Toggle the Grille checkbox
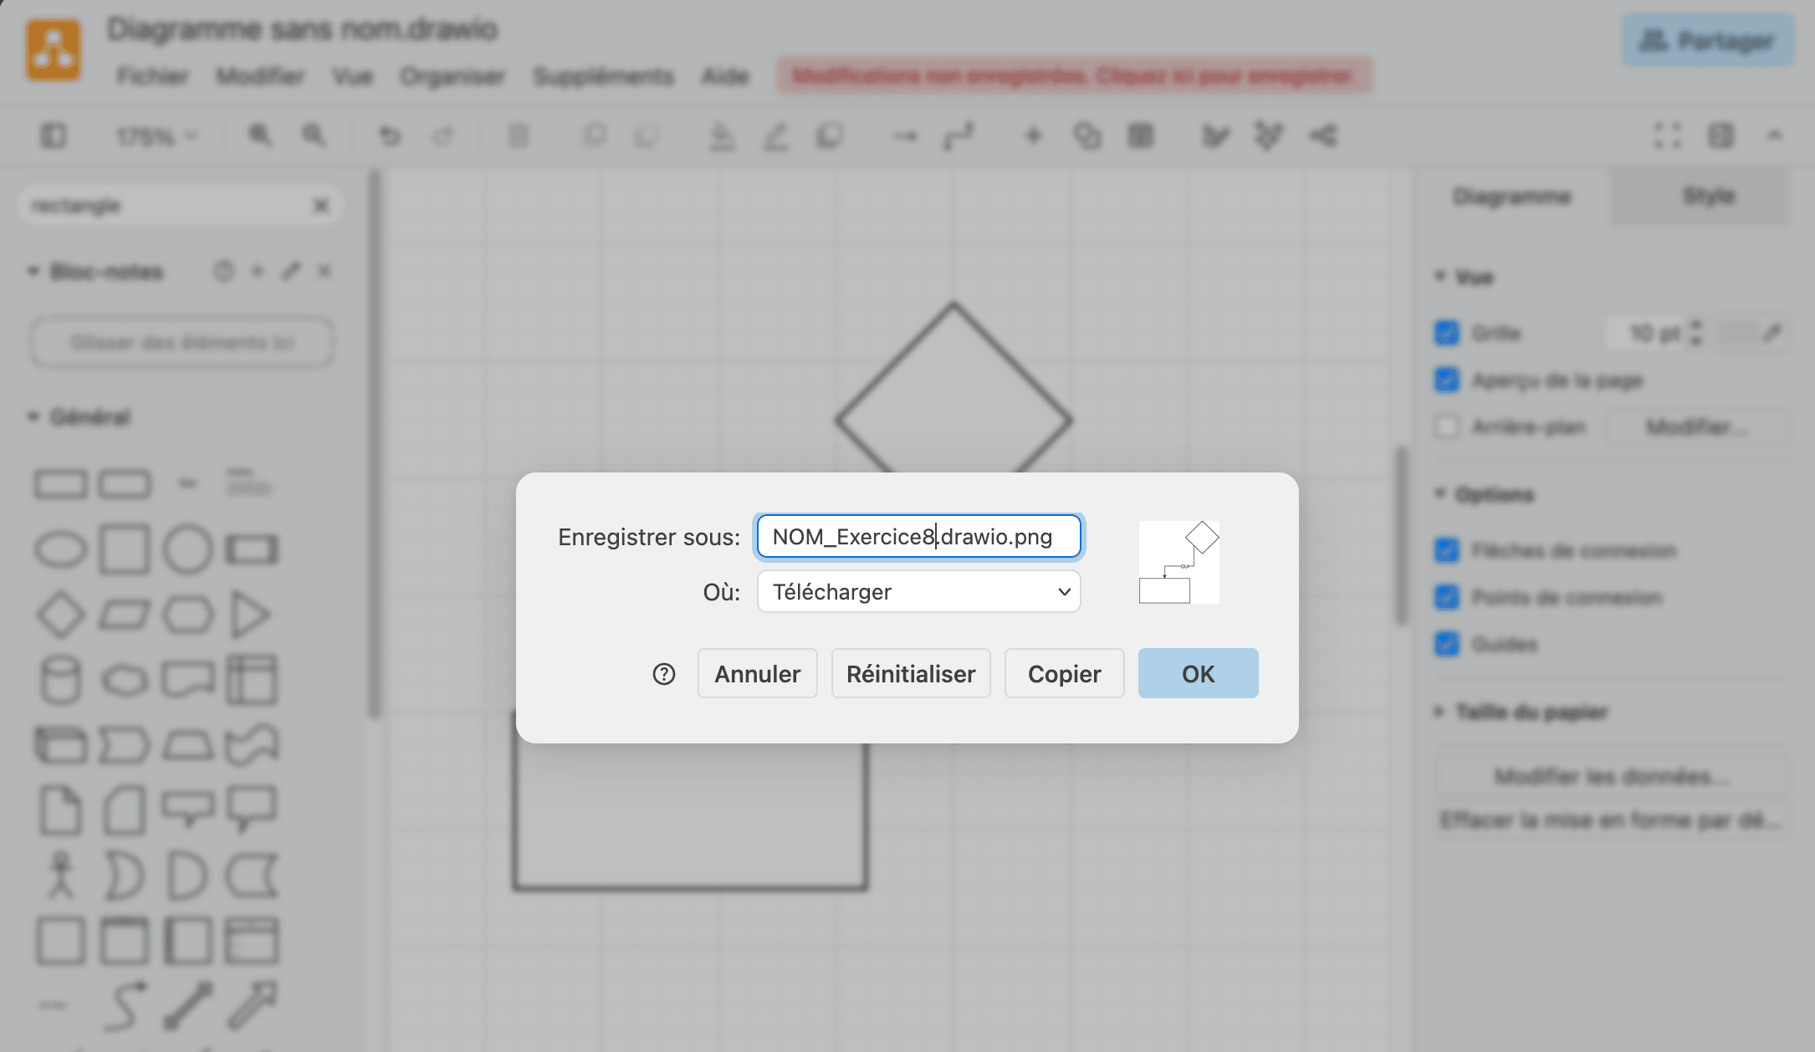1815x1052 pixels. click(1447, 333)
